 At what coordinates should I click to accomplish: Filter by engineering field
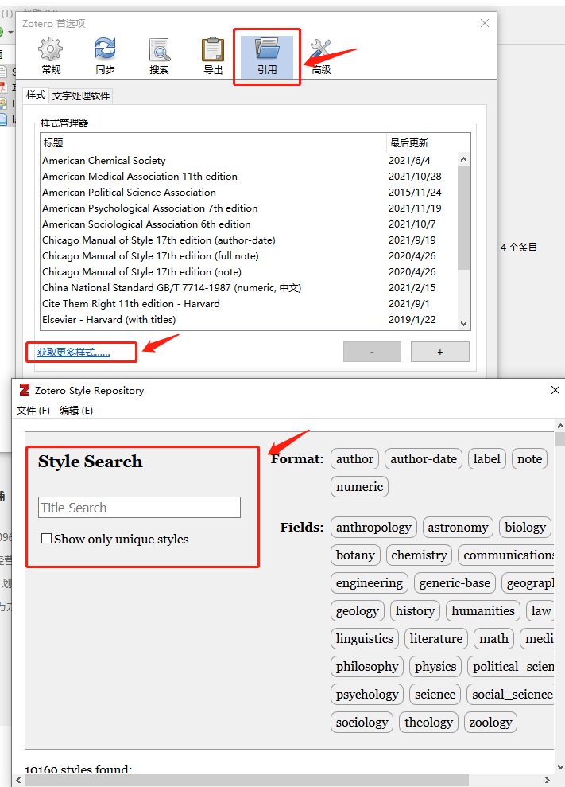coord(369,582)
